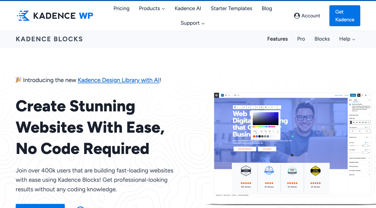Select the H2 tag in the preview sidebar
376x208 pixels.
354,122
